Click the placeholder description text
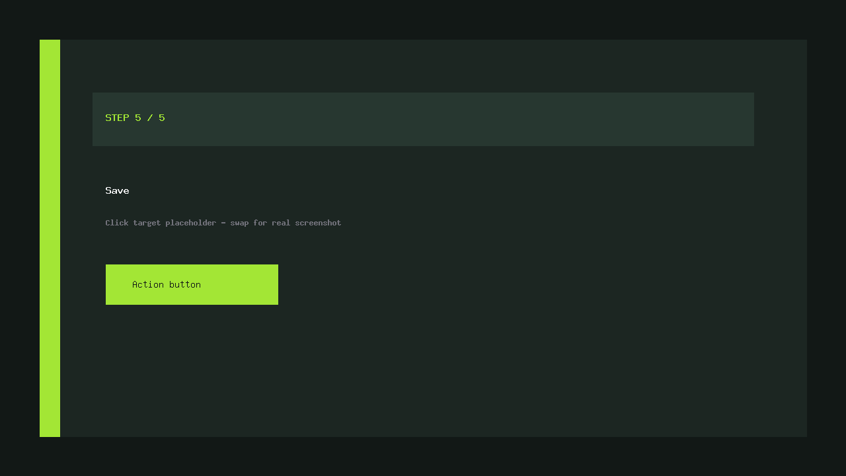Image resolution: width=846 pixels, height=476 pixels. (x=223, y=223)
